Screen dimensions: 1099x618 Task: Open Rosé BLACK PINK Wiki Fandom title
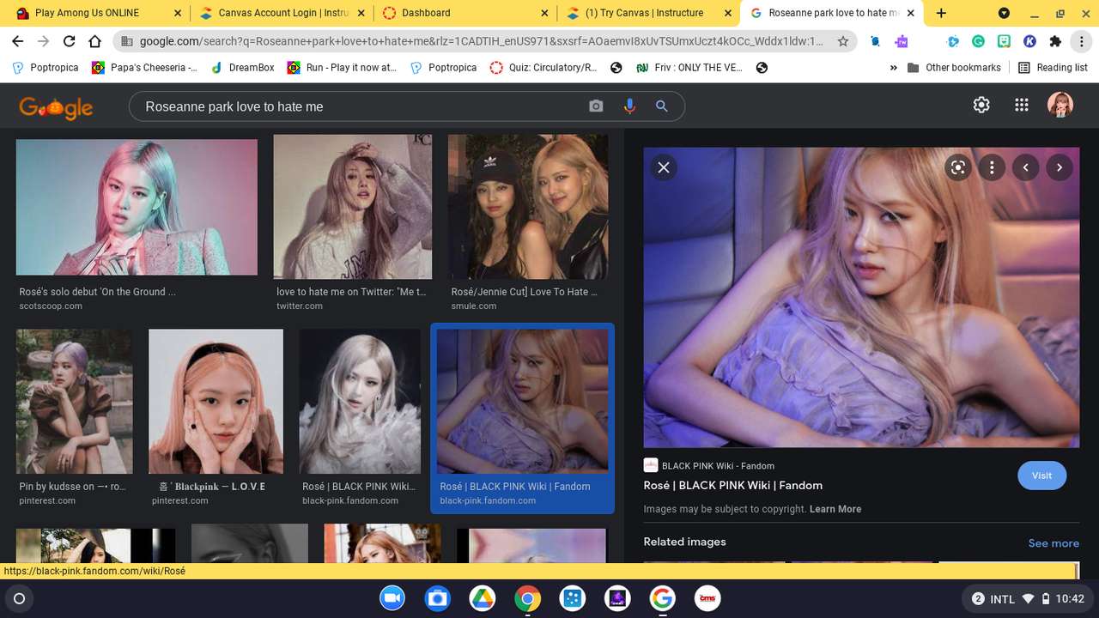(x=732, y=485)
